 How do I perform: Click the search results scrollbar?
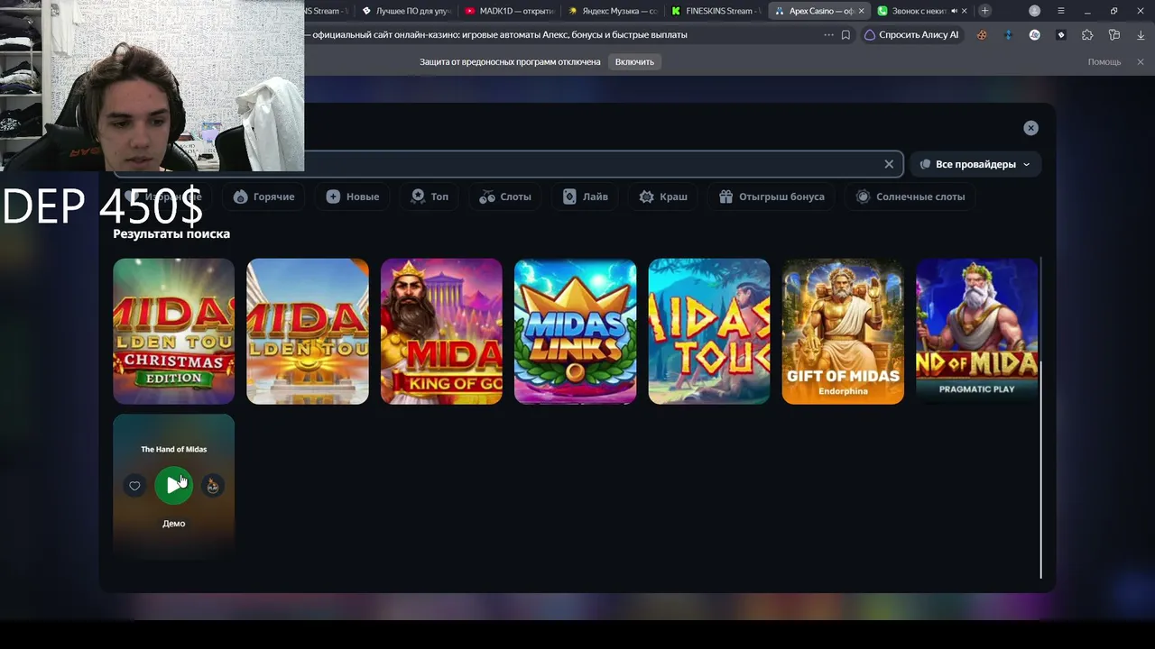click(1041, 417)
